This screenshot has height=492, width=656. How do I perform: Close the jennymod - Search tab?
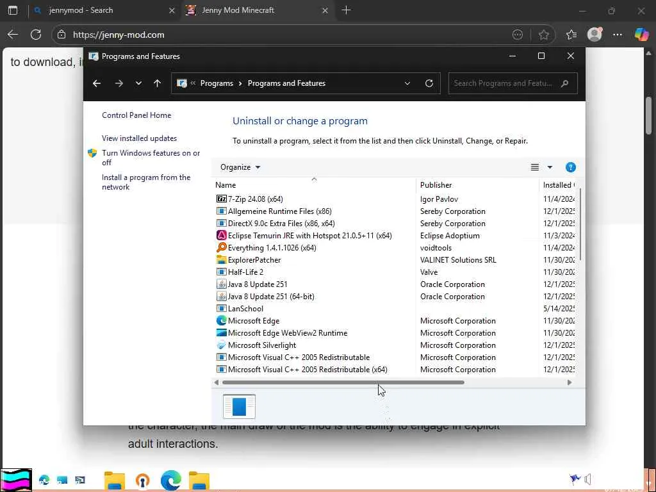click(x=172, y=10)
